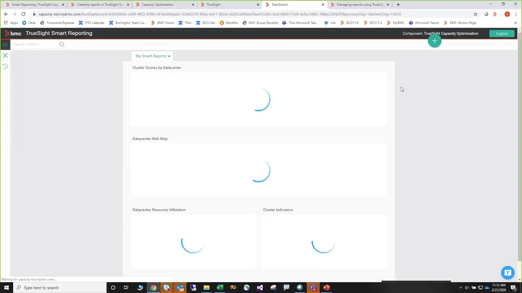The image size is (522, 293).
Task: Click the Datacenter Resource Utilization title
Action: point(159,210)
